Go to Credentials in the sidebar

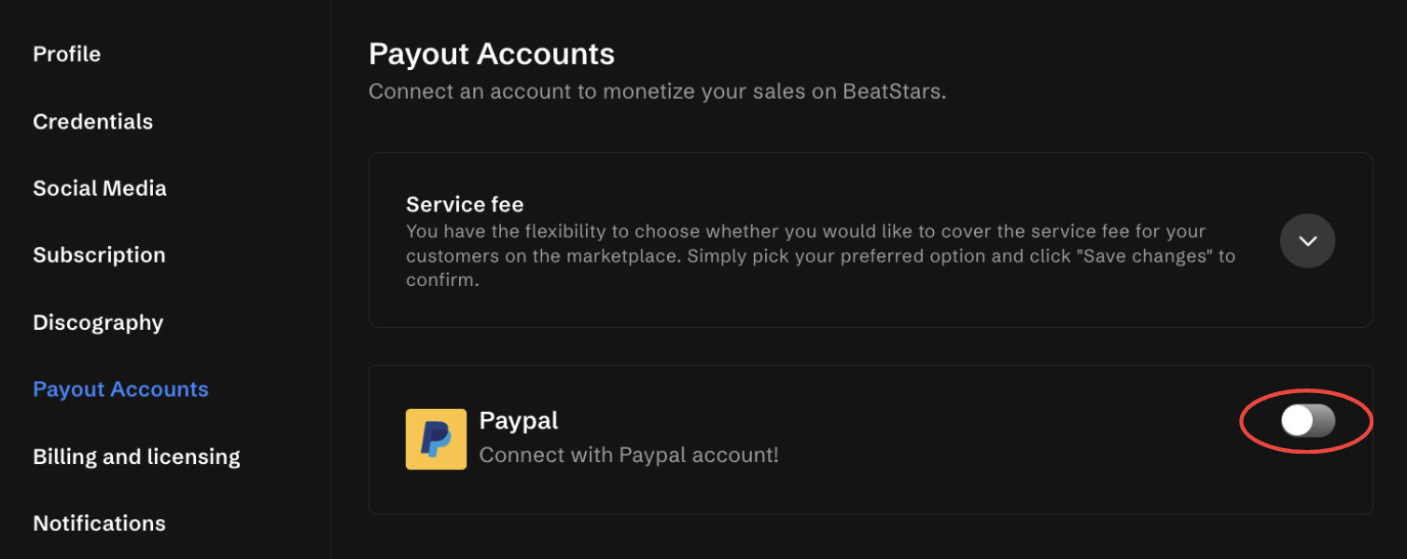click(92, 121)
